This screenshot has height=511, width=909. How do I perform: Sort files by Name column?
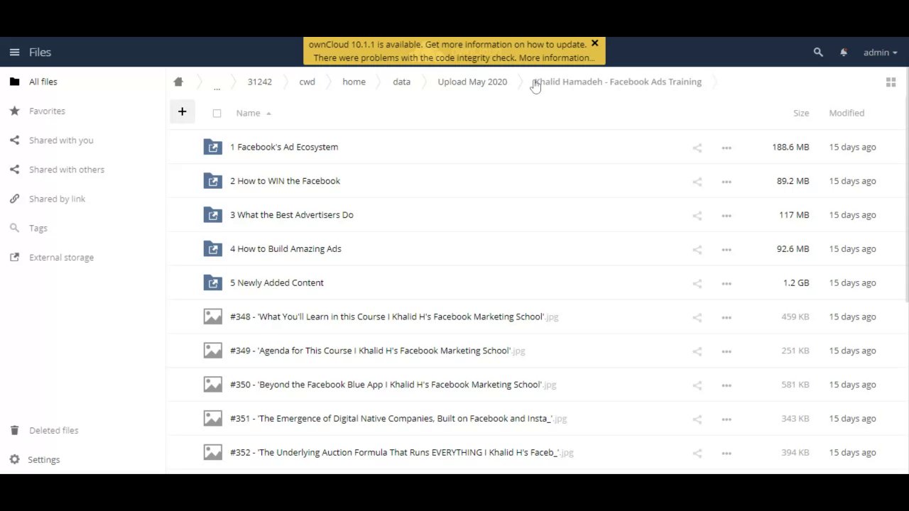248,113
